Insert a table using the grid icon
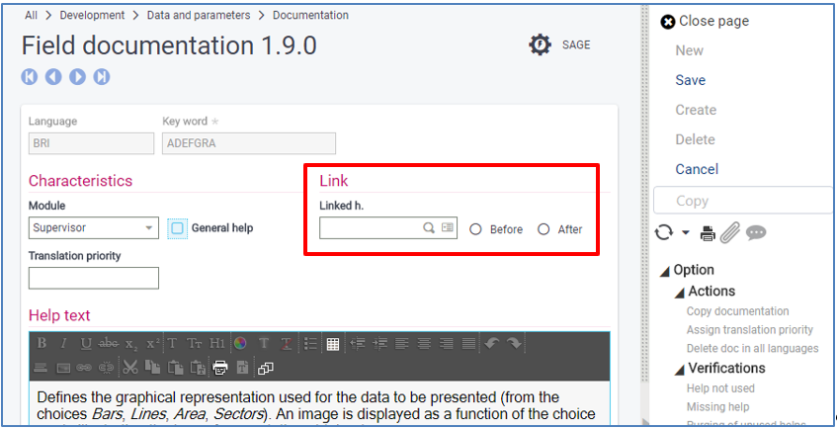Viewport: 837px width, 429px height. click(x=333, y=344)
